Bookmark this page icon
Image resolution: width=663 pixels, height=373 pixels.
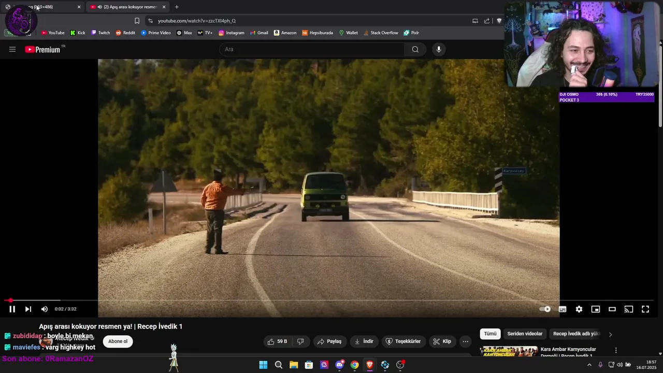[x=137, y=21]
